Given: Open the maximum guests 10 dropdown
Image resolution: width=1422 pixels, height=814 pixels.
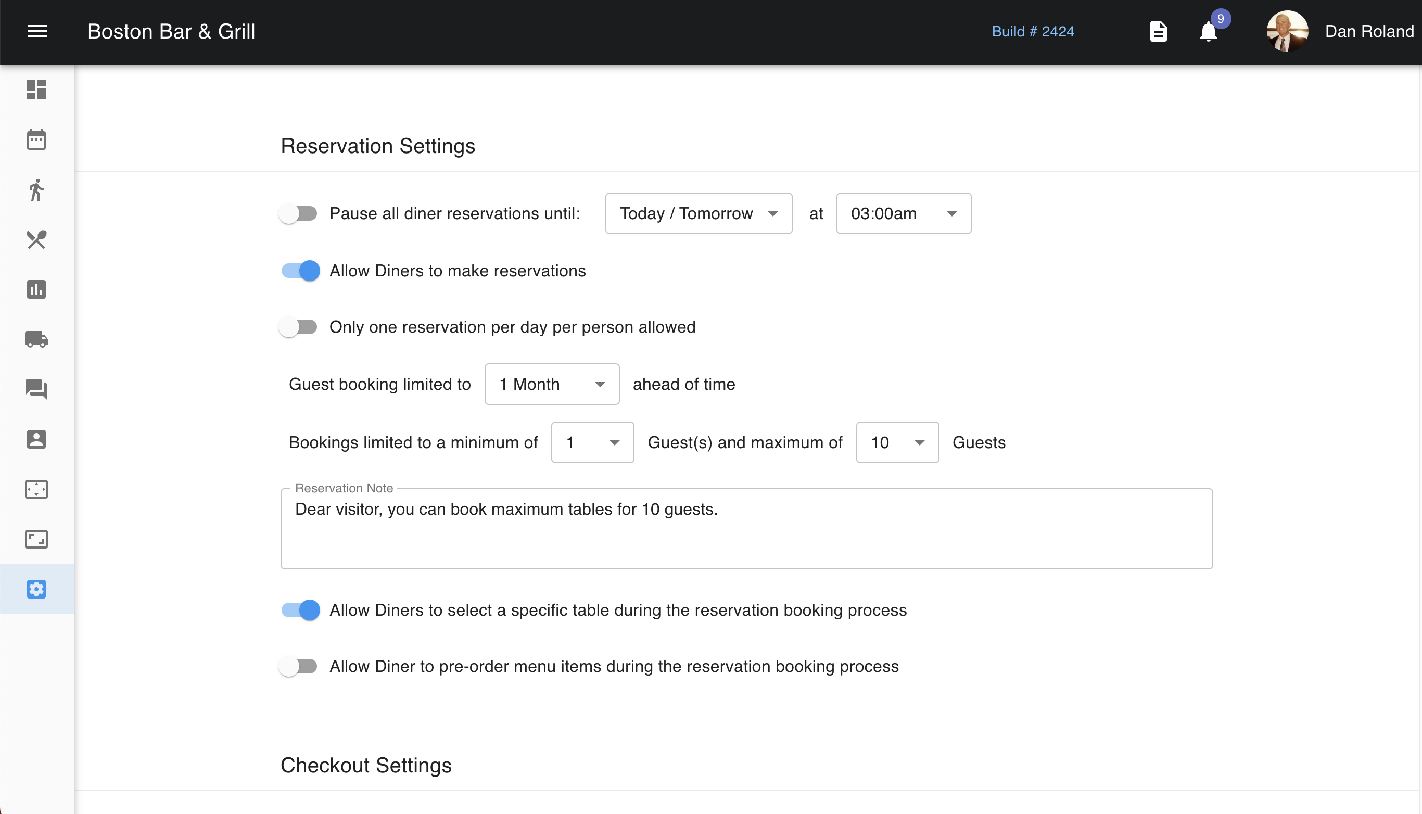Looking at the screenshot, I should click(x=897, y=442).
